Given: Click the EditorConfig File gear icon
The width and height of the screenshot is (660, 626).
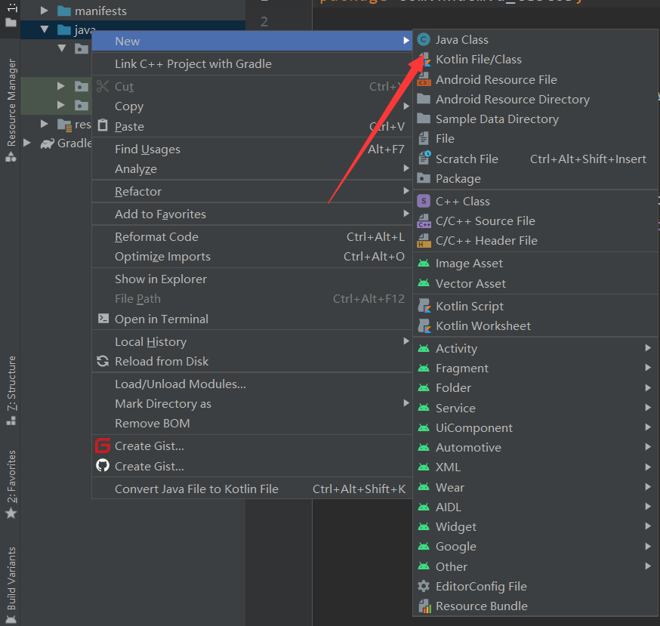Looking at the screenshot, I should click(424, 586).
